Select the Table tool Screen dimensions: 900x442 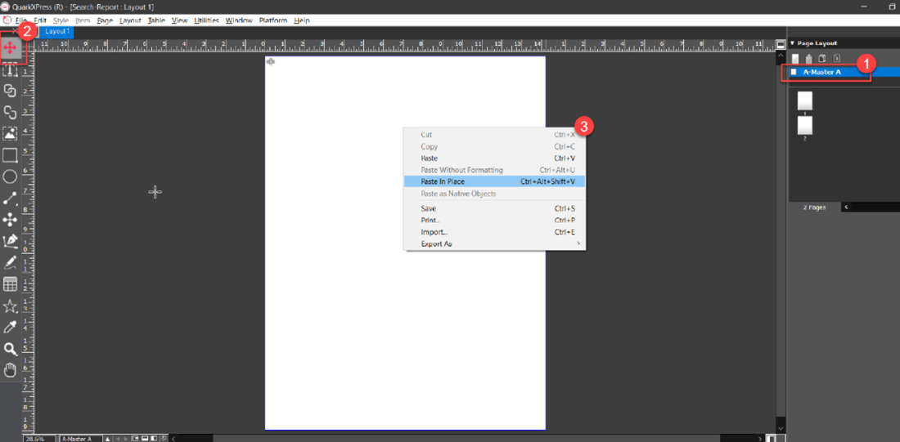tap(10, 284)
